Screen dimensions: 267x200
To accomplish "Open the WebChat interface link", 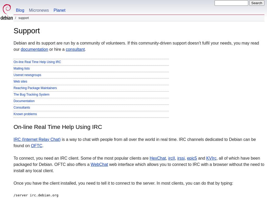I will 99,165.
